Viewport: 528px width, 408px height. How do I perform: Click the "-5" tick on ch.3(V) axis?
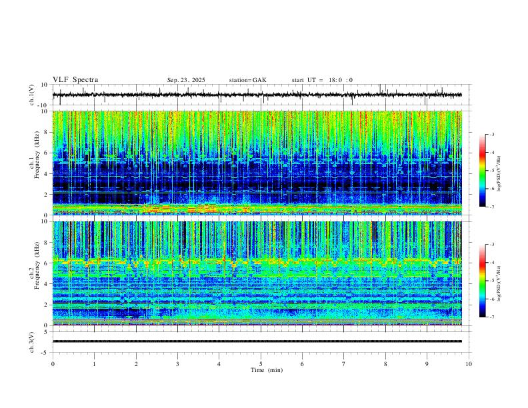(x=45, y=353)
